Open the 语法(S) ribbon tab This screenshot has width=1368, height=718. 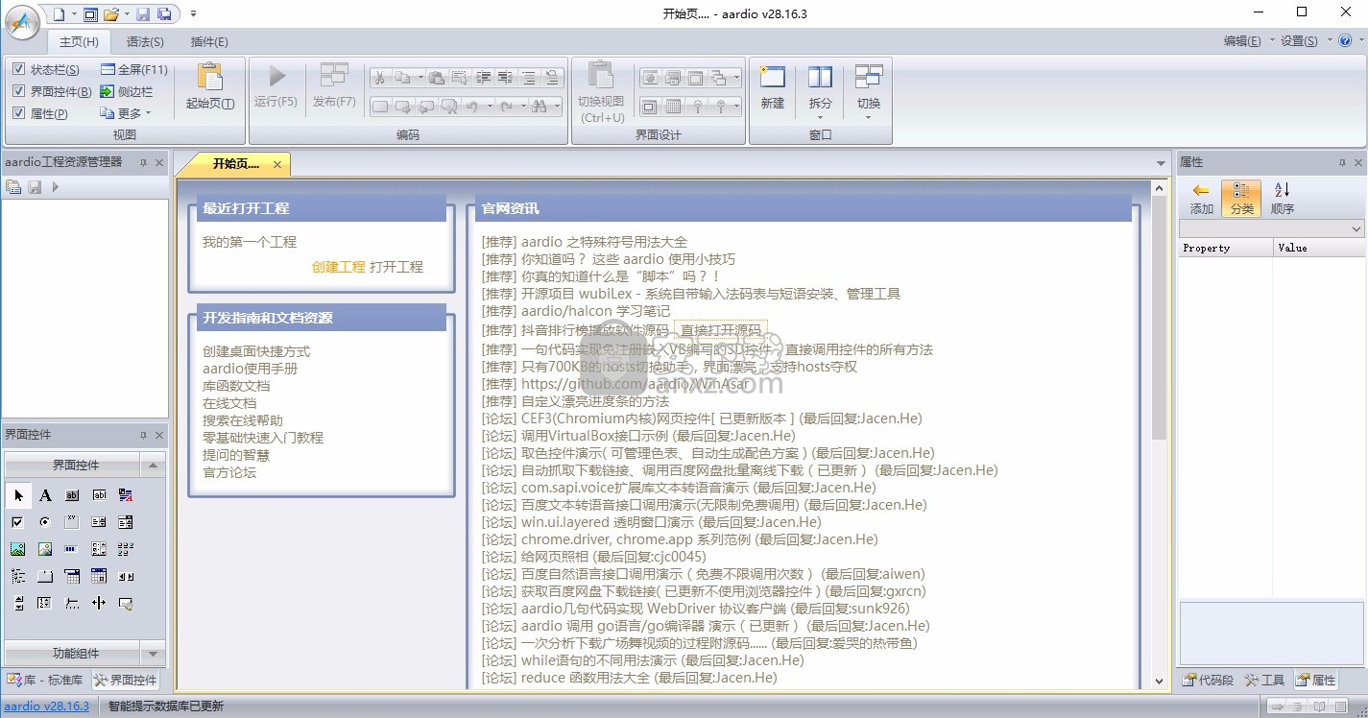click(x=145, y=41)
